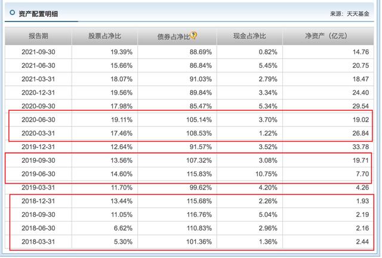Image resolution: width=382 pixels, height=258 pixels.
Task: Click the 2.44 net assets value
Action: (362, 242)
